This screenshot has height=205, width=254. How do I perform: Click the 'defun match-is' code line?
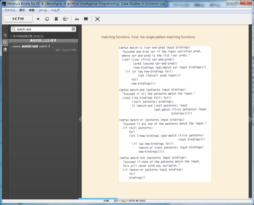(x=154, y=48)
